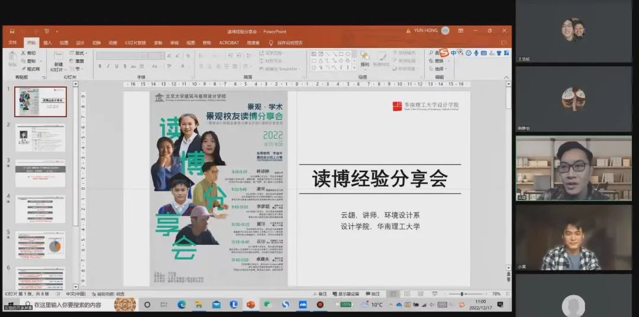This screenshot has height=317, width=639.
Task: Click the File menu tab
Action: pos(12,43)
